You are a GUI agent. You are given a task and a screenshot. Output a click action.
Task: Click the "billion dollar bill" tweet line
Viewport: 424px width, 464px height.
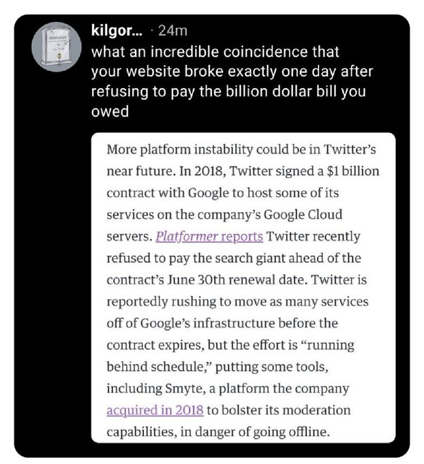tap(228, 91)
